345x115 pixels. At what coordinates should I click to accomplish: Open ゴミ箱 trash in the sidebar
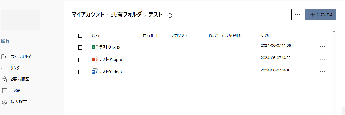[14, 90]
